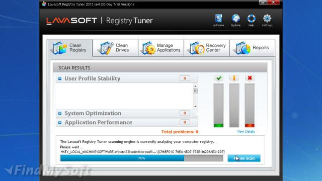The width and height of the screenshot is (322, 181).
Task: Open the Reports tab
Action: click(253, 48)
